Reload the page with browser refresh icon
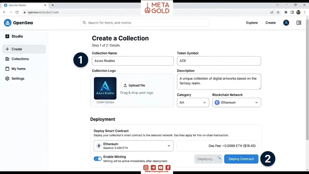Viewport: 309px width, 174px height. coord(17,12)
